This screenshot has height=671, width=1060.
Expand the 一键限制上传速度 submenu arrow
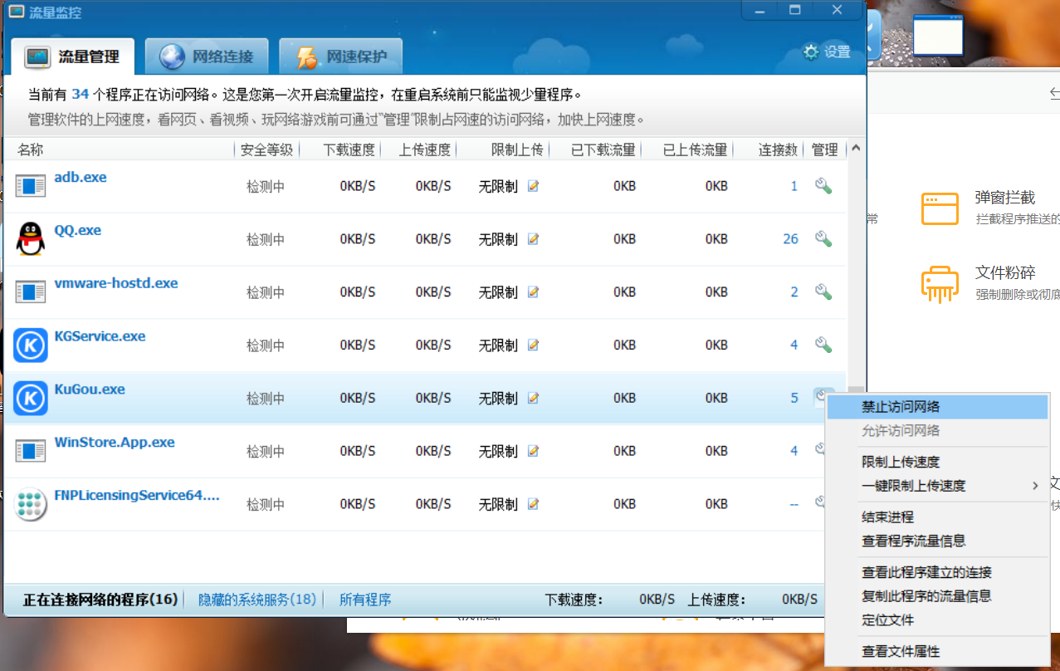[1035, 486]
